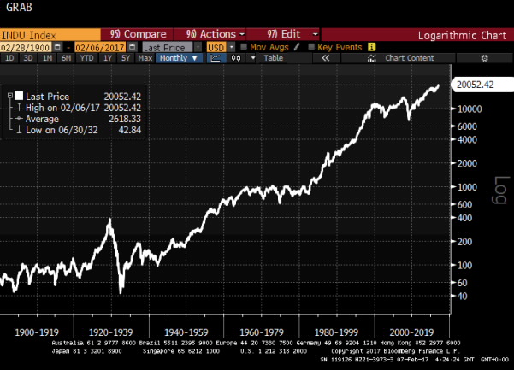Open chart settings gear icon
514x370 pixels.
coord(484,58)
